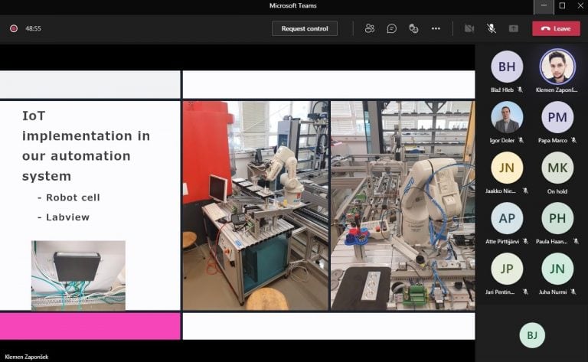Click presenter name Klemen Zaponšek at bottom
This screenshot has height=362, width=588.
27,357
